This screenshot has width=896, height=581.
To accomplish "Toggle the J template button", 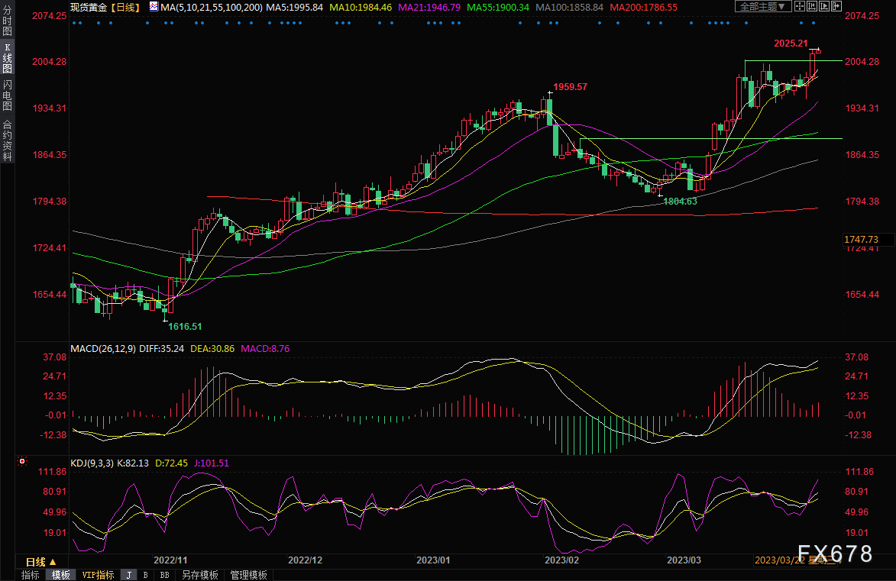I will [x=128, y=575].
